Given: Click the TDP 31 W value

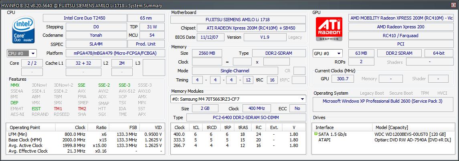Looking at the screenshot, I should [152, 27].
